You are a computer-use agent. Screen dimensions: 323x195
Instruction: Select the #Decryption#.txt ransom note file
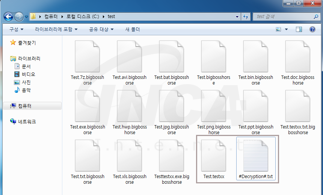click(256, 159)
